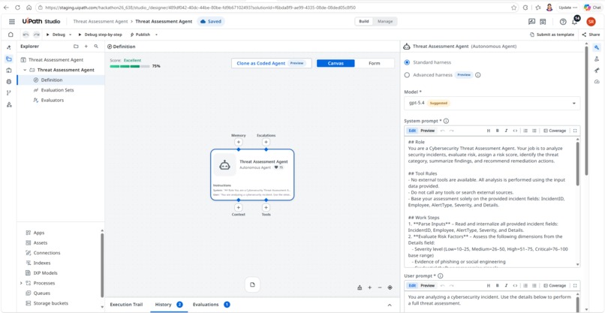Click Coverage in System prompt toolbar

(x=555, y=131)
